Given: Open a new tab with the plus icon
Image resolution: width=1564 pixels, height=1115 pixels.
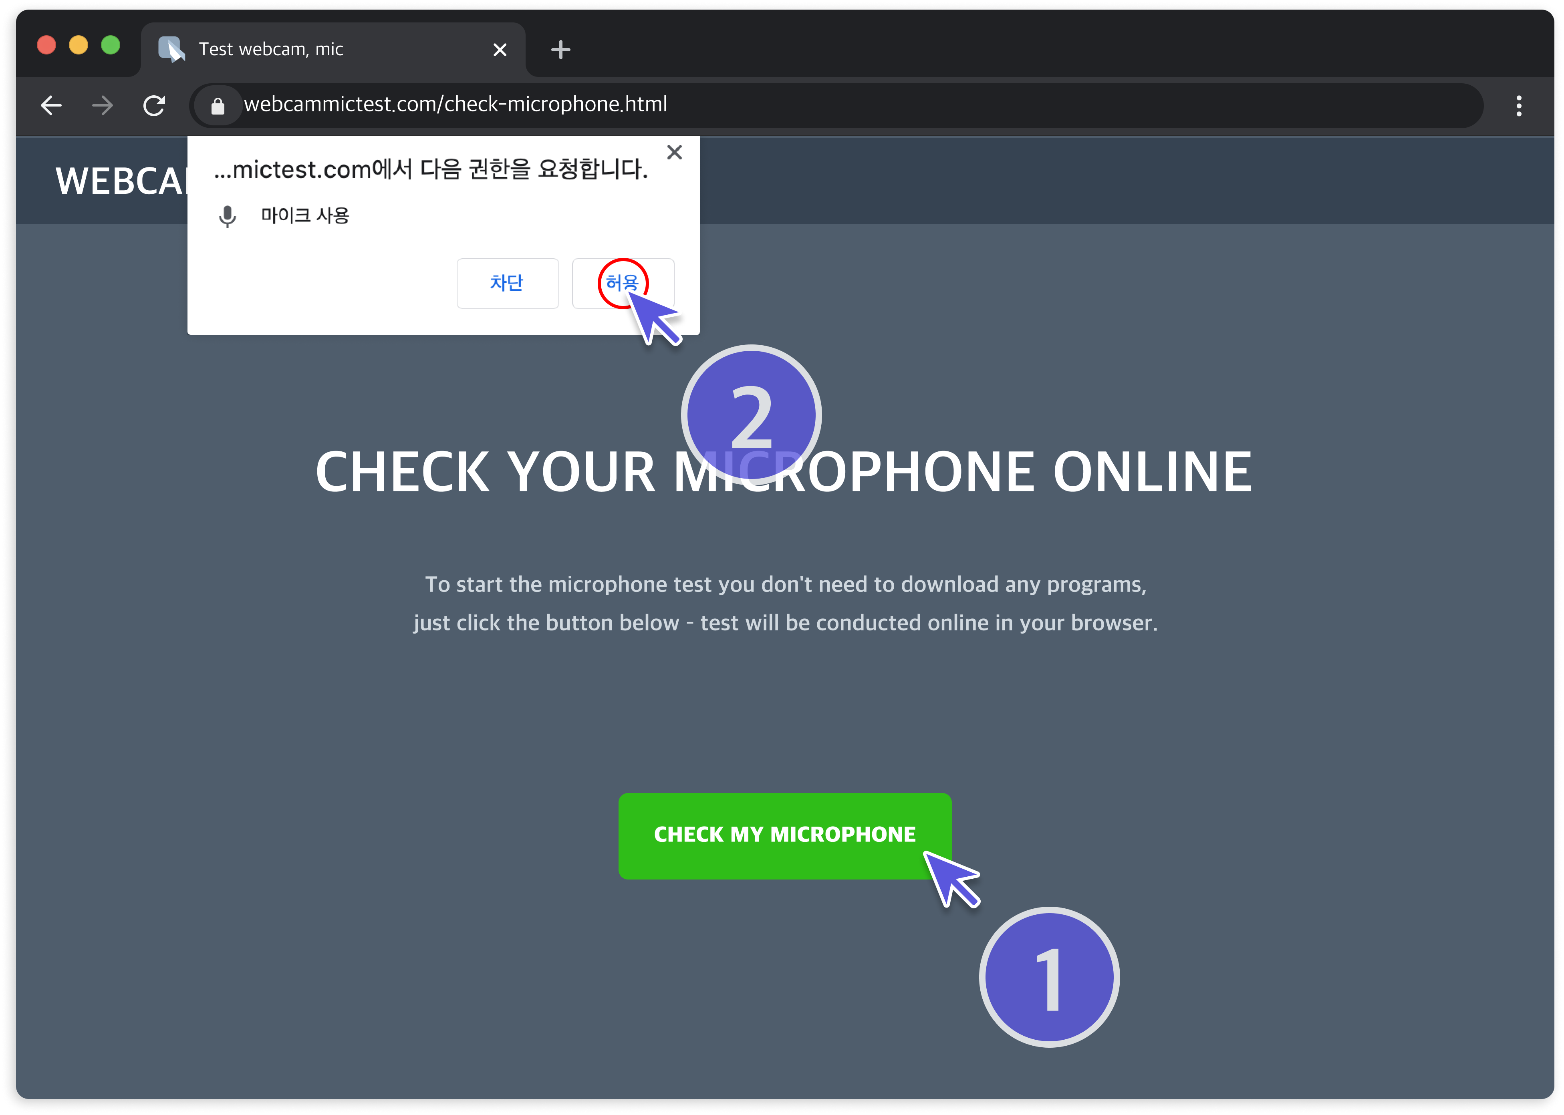Looking at the screenshot, I should [560, 49].
